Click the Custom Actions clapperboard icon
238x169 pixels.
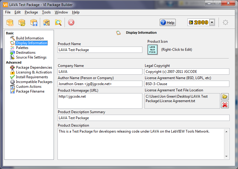(13, 87)
